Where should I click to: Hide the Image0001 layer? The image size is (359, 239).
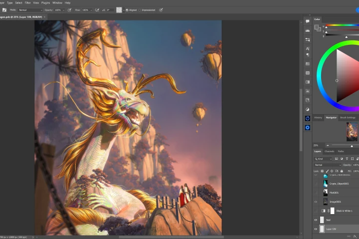(316, 202)
